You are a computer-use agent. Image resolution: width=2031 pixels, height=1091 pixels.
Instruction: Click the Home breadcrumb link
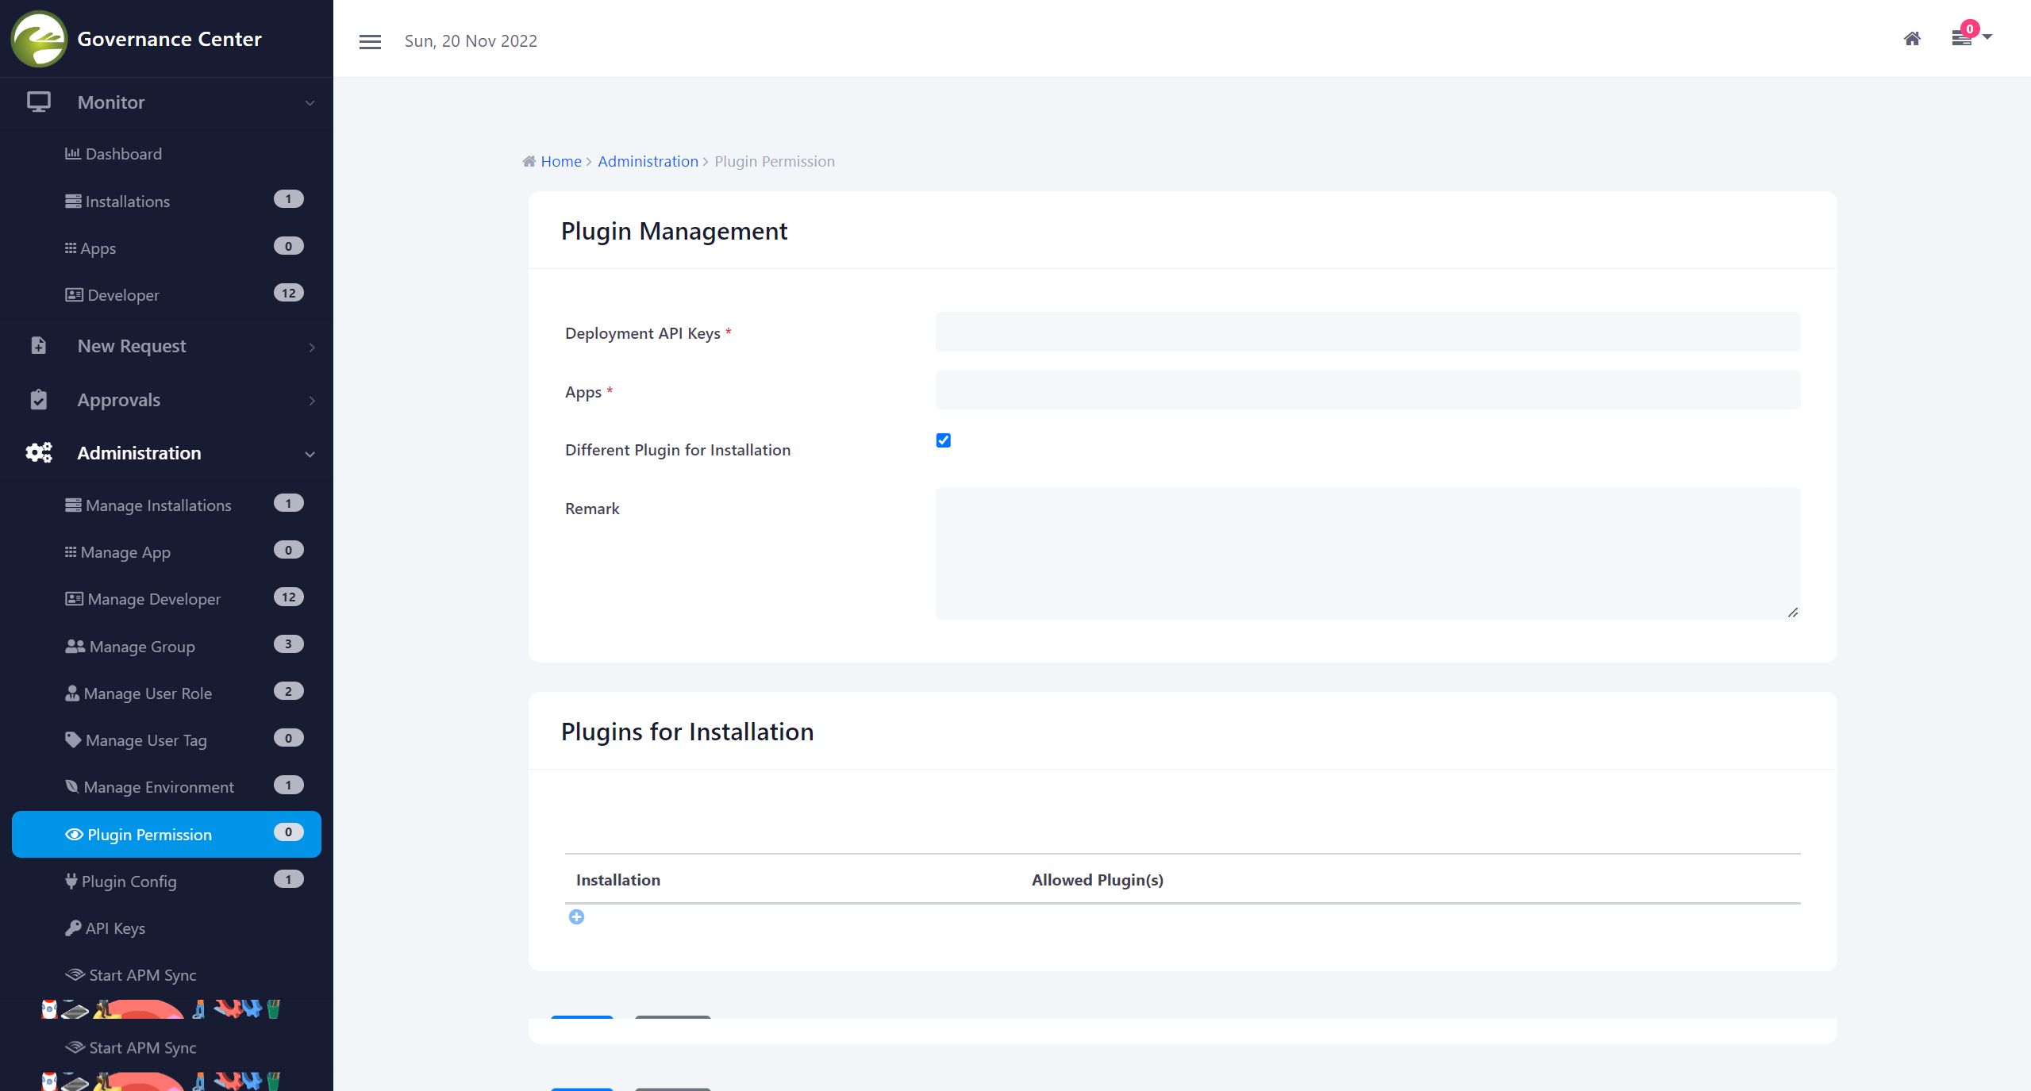click(560, 161)
